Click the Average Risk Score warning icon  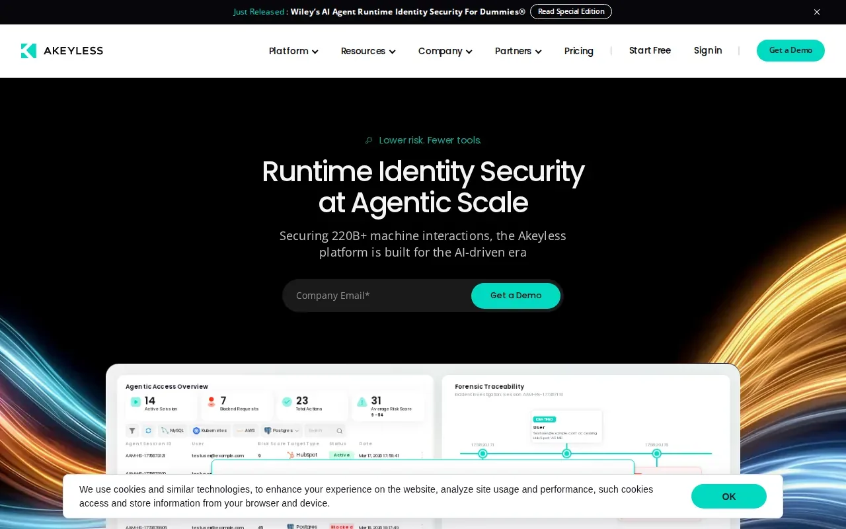coord(362,401)
